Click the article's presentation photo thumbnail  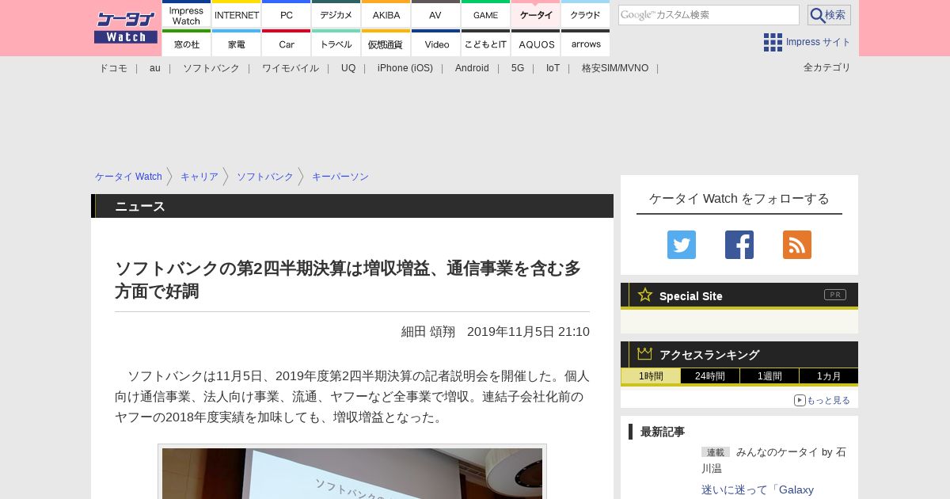point(352,473)
